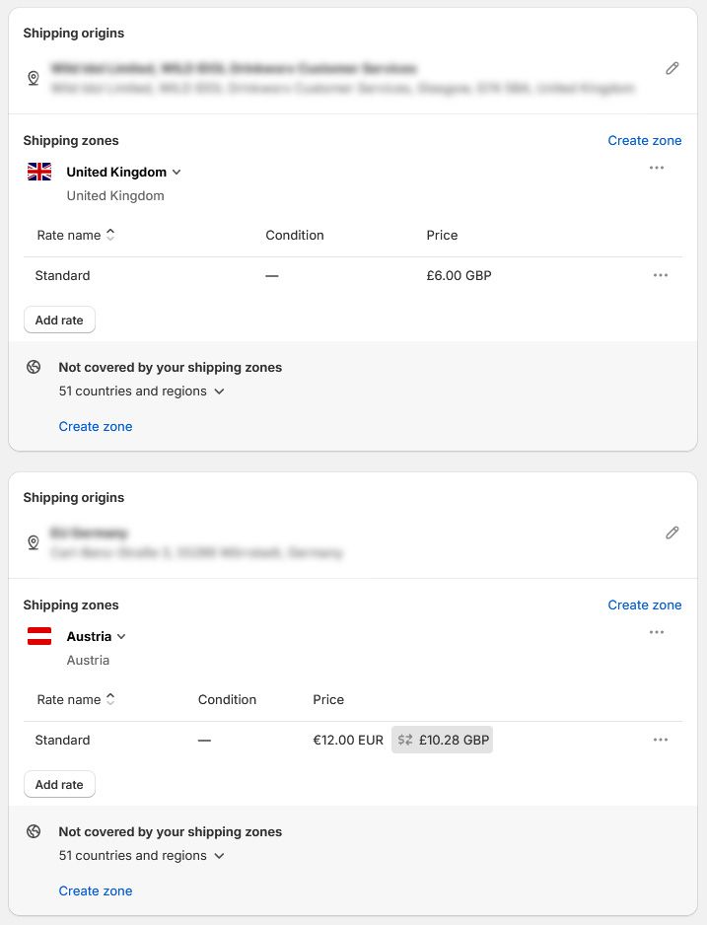Open options for Austria's Standard rate

(x=661, y=740)
